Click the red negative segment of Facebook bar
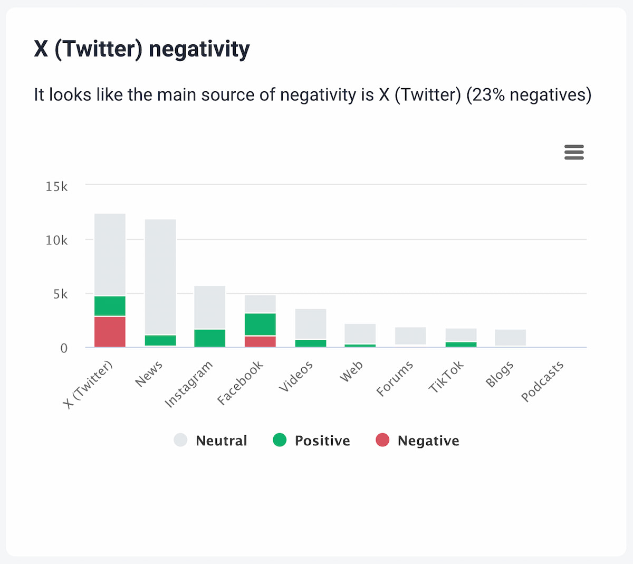 pos(260,341)
